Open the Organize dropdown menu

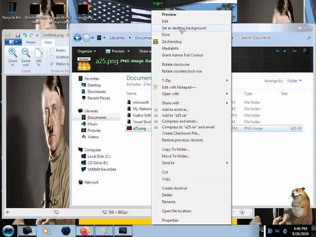87,51
